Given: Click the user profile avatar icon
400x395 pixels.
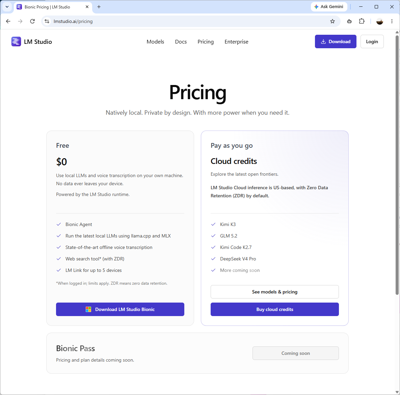Looking at the screenshot, I should coord(380,22).
